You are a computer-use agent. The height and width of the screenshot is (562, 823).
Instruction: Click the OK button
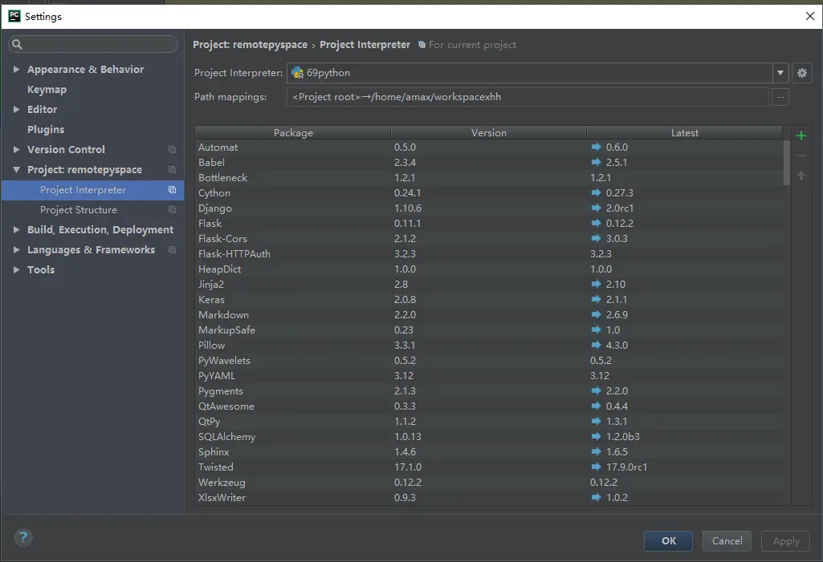[668, 540]
